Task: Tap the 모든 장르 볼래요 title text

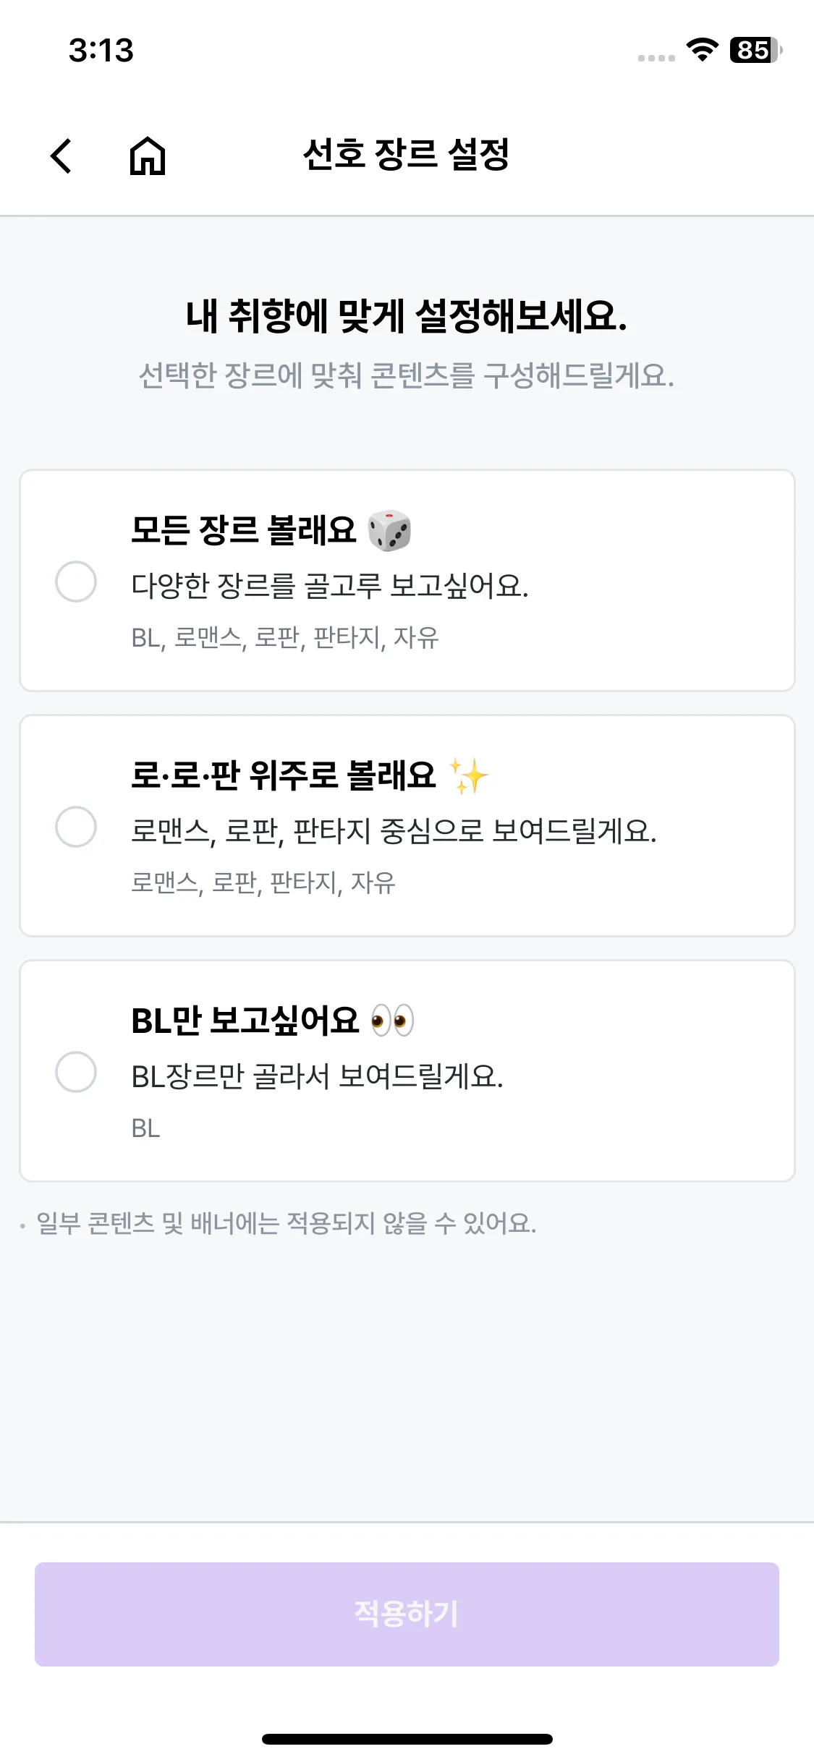Action: click(243, 530)
